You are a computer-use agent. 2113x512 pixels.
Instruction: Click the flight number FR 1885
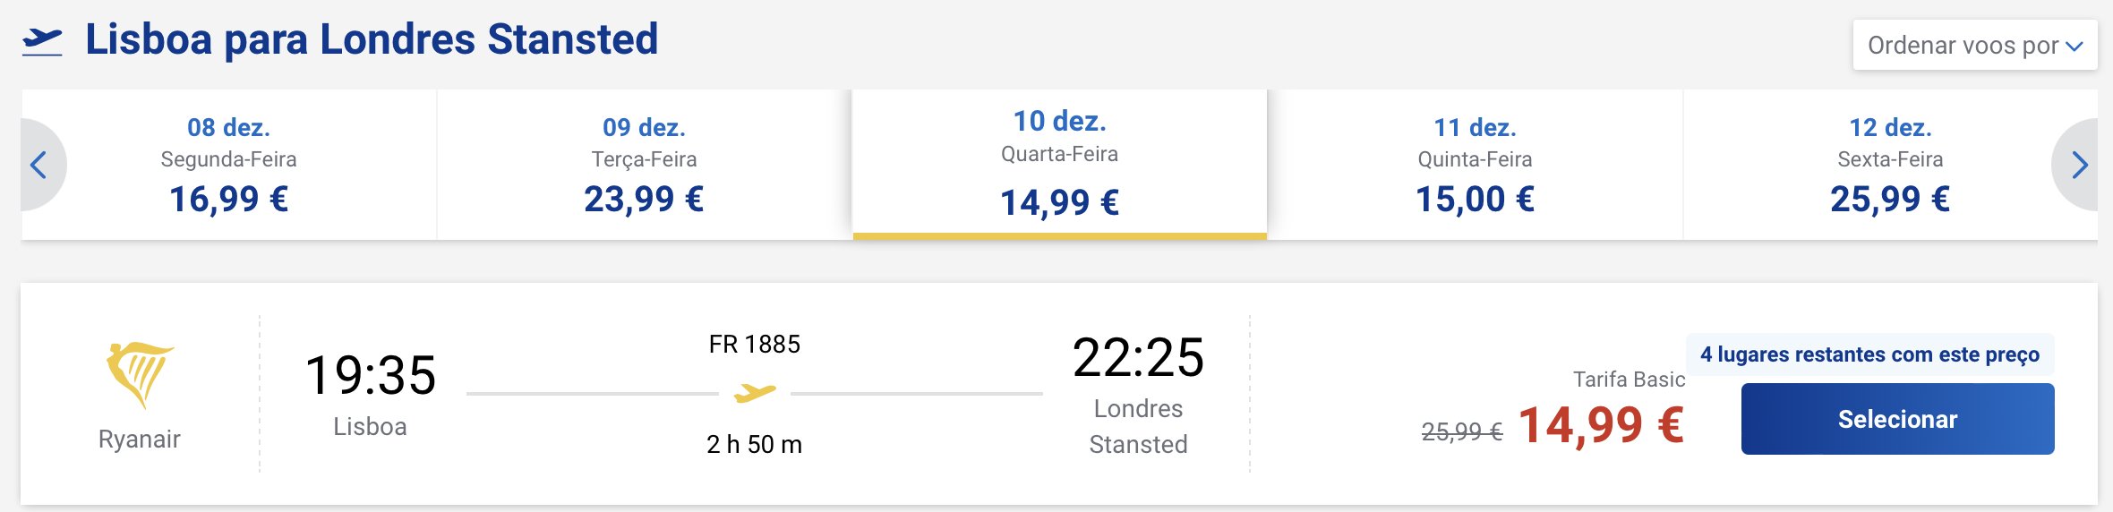[x=755, y=345]
